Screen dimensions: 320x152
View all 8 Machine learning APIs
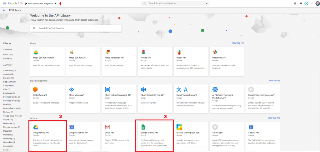tap(274, 81)
